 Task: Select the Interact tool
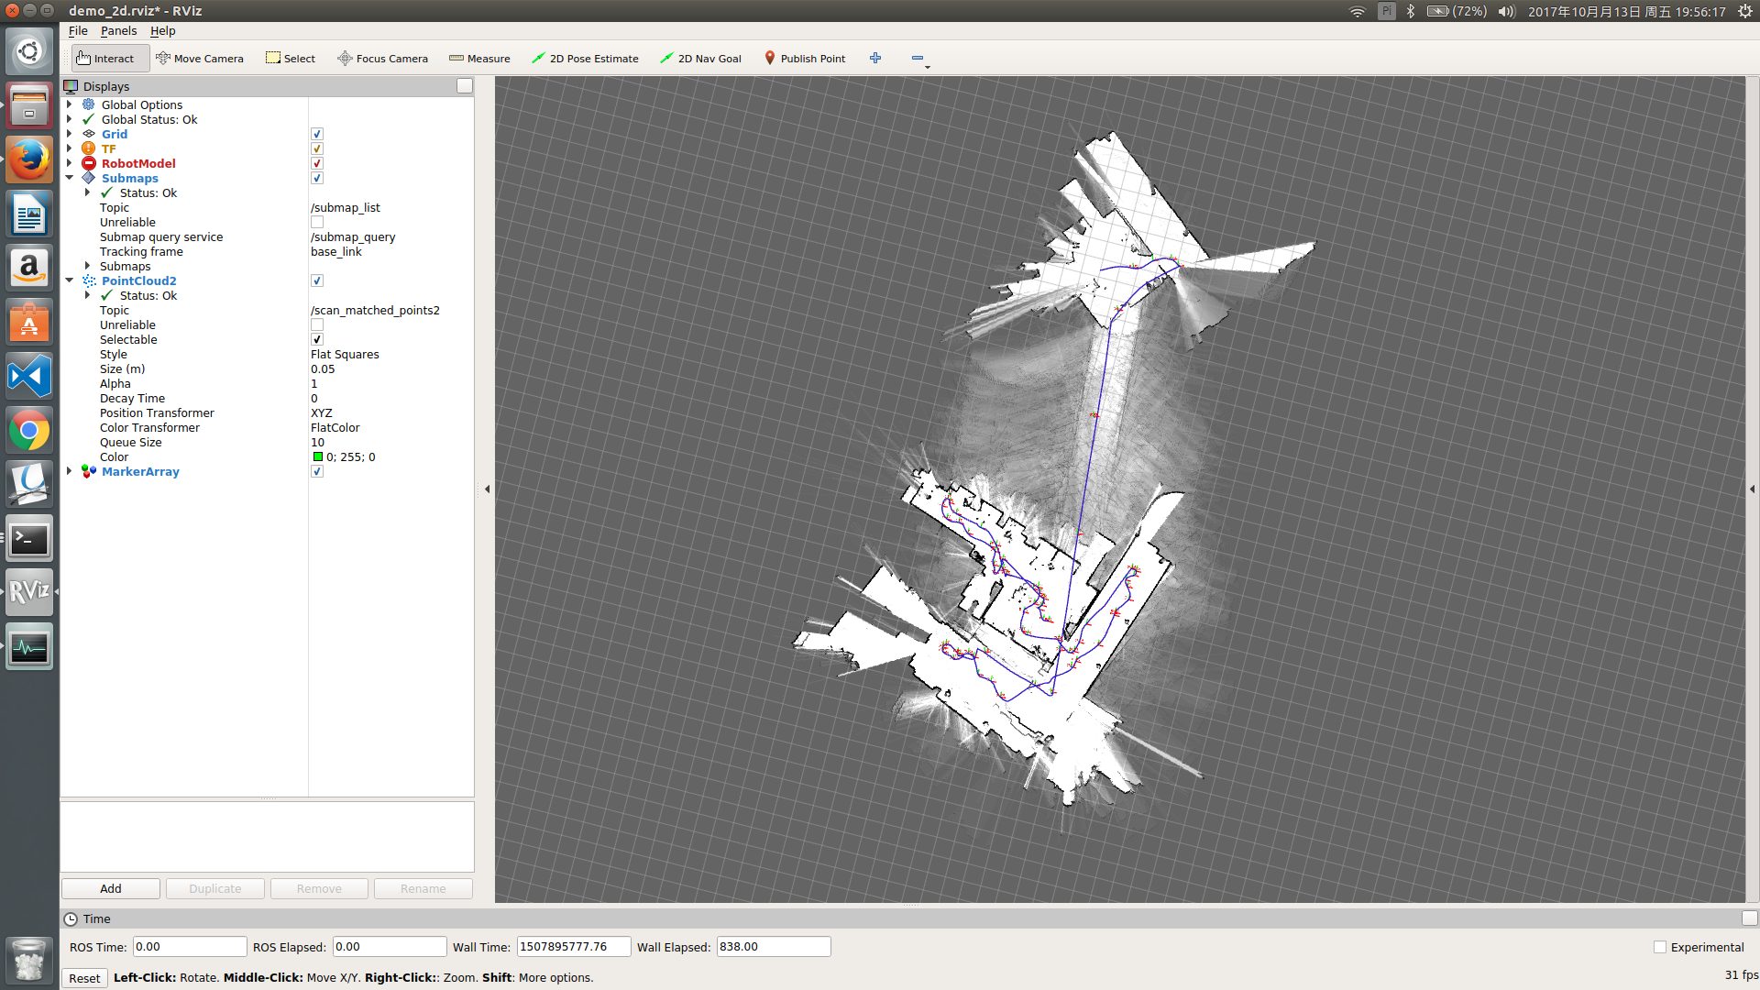point(108,58)
